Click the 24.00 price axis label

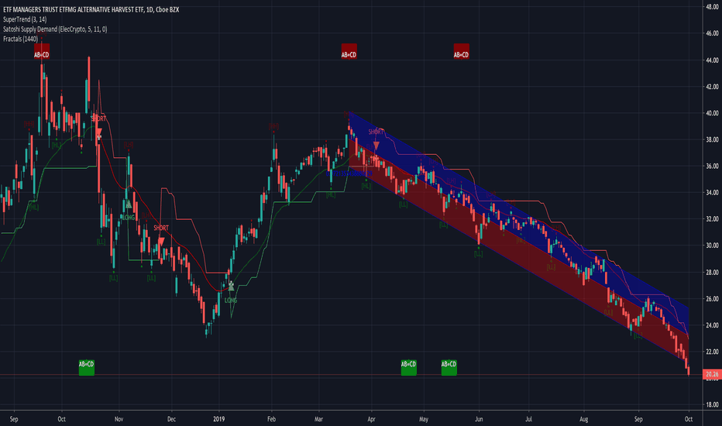click(x=712, y=325)
